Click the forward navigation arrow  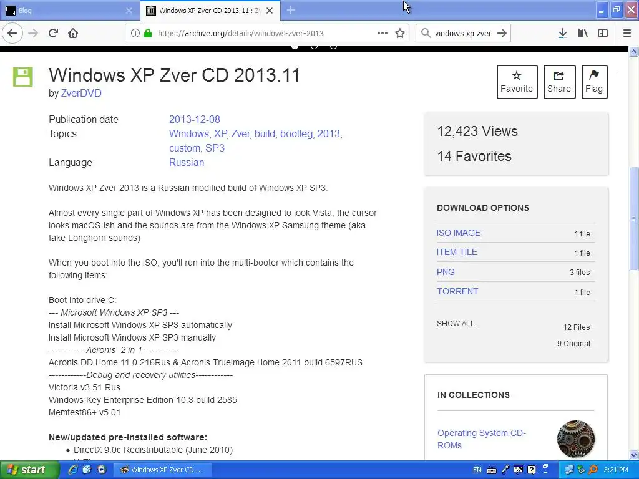coord(33,33)
